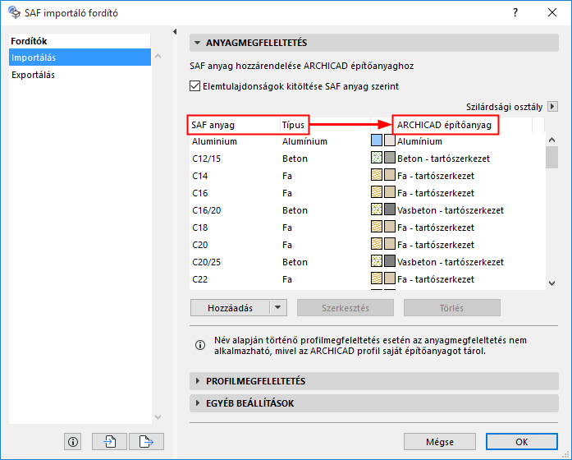The height and width of the screenshot is (460, 572).
Task: Select the C12/15 material row
Action: [x=368, y=158]
